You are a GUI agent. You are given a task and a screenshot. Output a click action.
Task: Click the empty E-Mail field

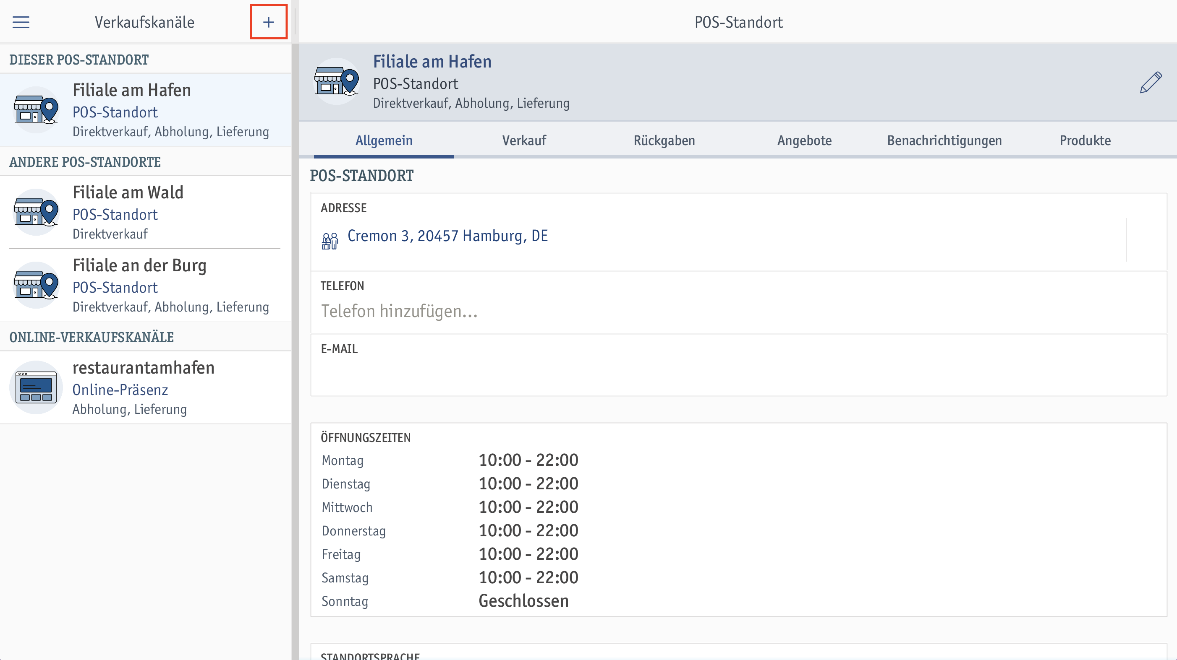tap(738, 366)
